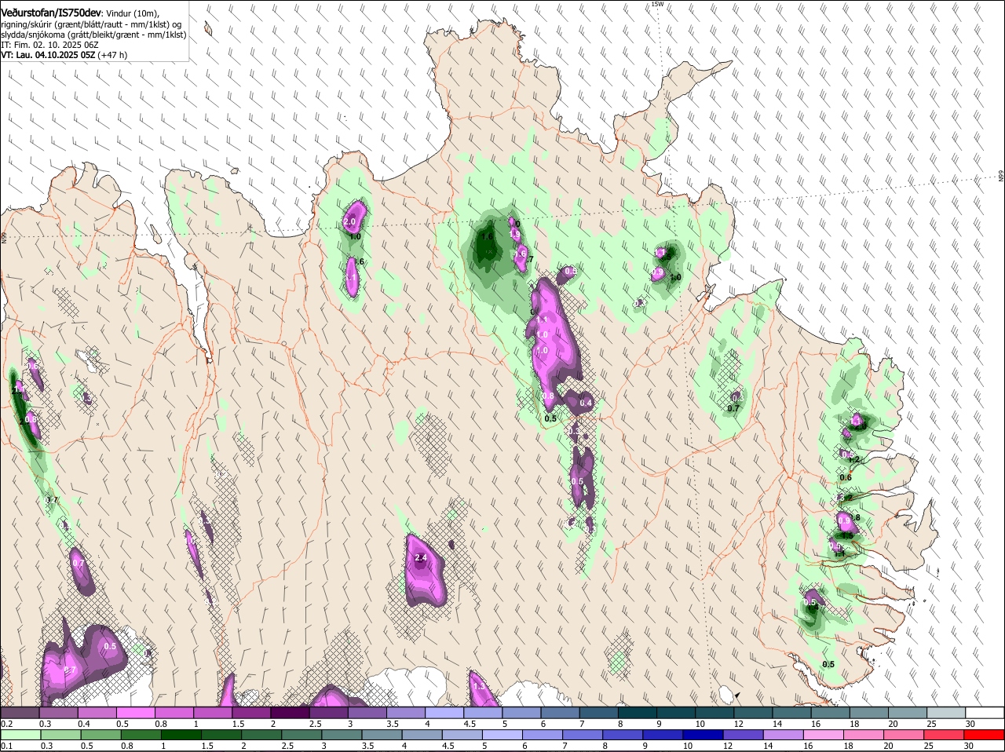Click the black 1.6 value on the dark green rain cell
Viewport: 1005px width, 752px height.
tap(487, 236)
